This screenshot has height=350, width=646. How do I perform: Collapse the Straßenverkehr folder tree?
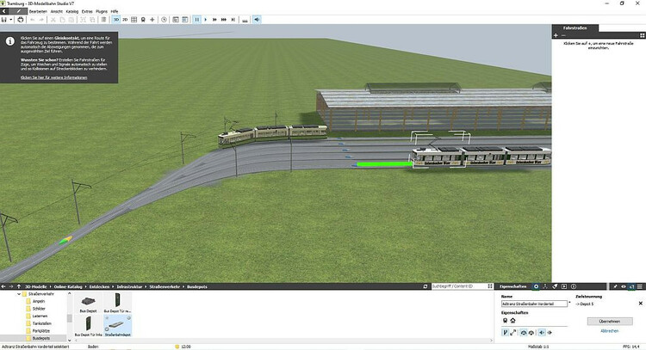[18, 294]
